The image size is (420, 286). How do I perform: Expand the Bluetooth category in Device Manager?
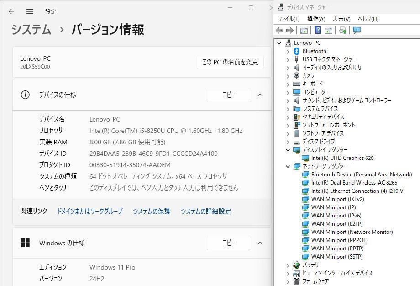288,51
